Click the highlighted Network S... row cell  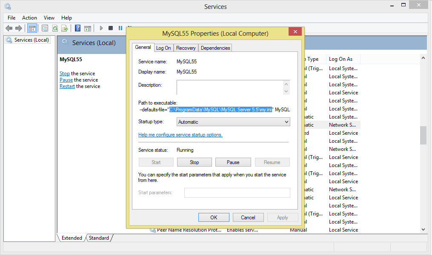tap(343, 125)
